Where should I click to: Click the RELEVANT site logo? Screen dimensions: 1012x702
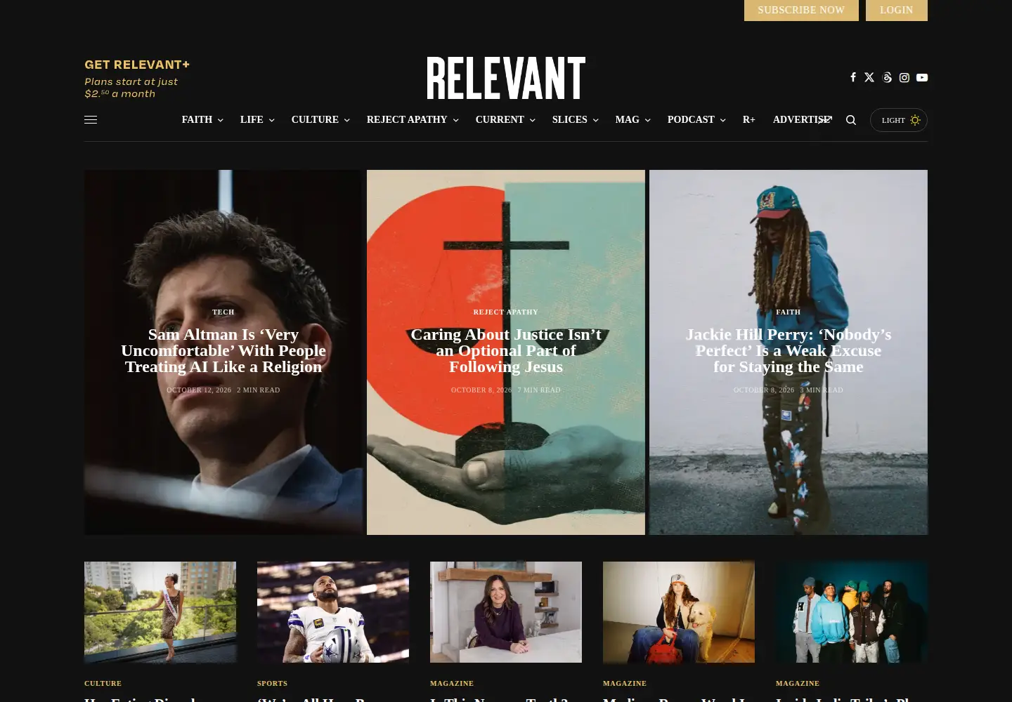(x=506, y=78)
